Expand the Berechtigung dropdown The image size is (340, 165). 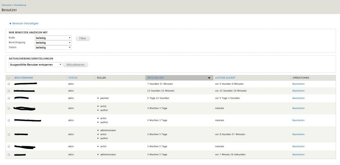pyautogui.click(x=53, y=42)
